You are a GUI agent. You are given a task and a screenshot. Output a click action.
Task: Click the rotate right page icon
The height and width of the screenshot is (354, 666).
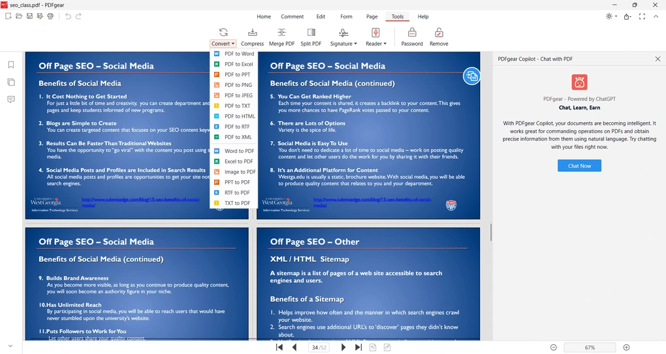click(387, 347)
